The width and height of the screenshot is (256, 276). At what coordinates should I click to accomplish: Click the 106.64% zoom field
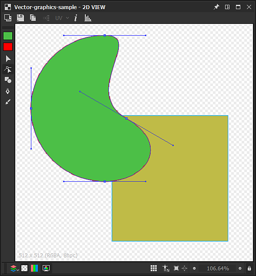click(x=218, y=268)
